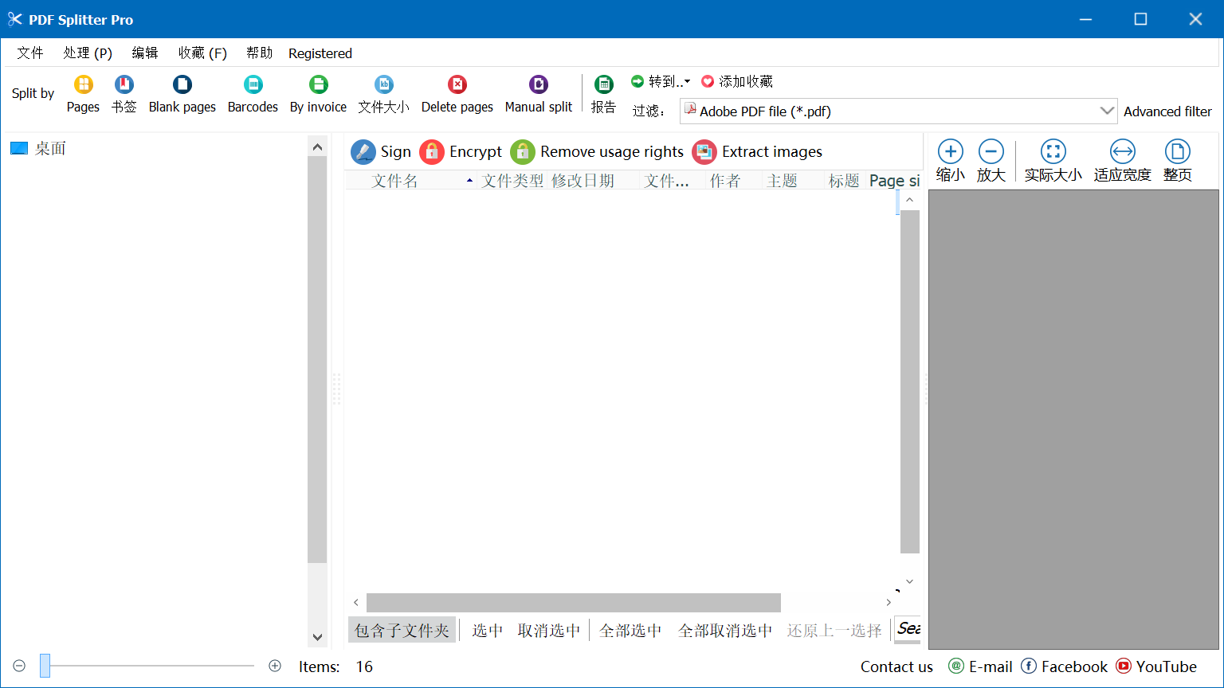
Task: Click the Split by Pages icon
Action: click(x=83, y=85)
